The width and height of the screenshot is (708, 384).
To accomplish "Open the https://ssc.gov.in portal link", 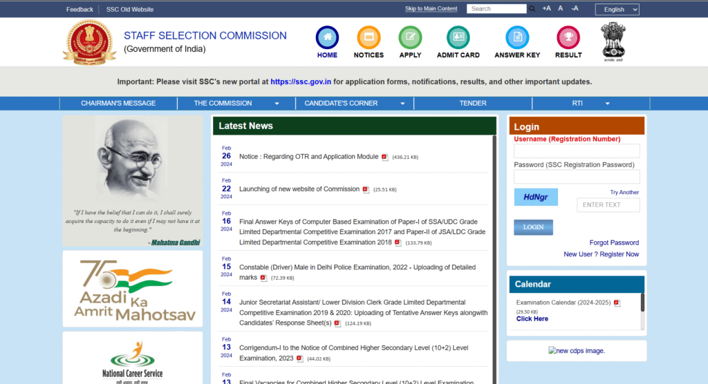I will coord(301,81).
